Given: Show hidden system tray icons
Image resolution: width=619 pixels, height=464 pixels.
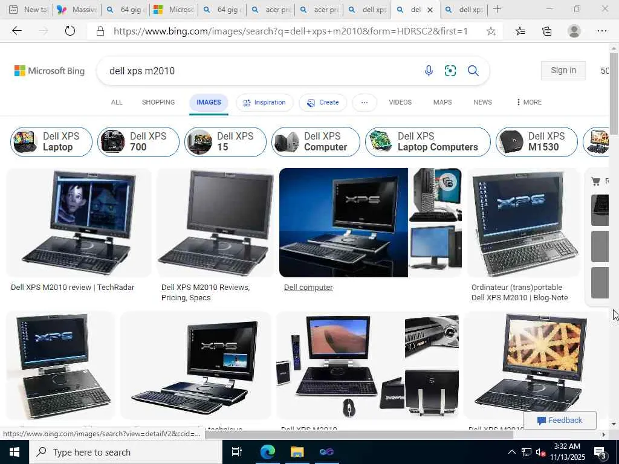Looking at the screenshot, I should [x=511, y=452].
